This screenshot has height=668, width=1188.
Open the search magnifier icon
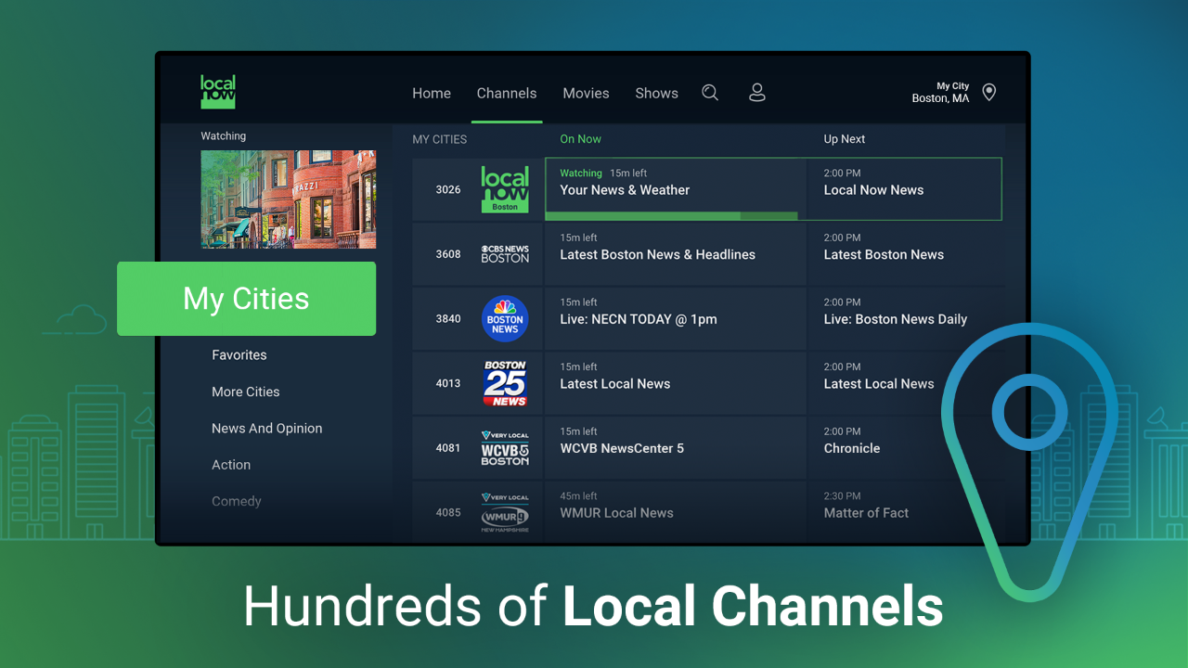[710, 93]
